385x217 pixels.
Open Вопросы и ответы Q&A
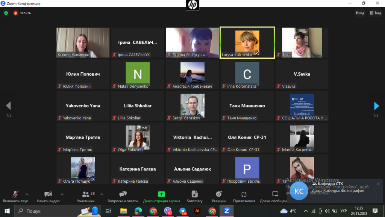coord(123,196)
